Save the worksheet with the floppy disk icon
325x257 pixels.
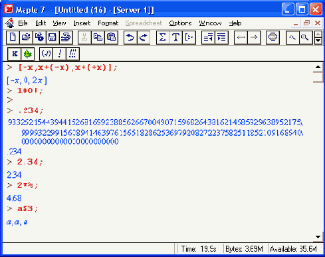(x=53, y=37)
